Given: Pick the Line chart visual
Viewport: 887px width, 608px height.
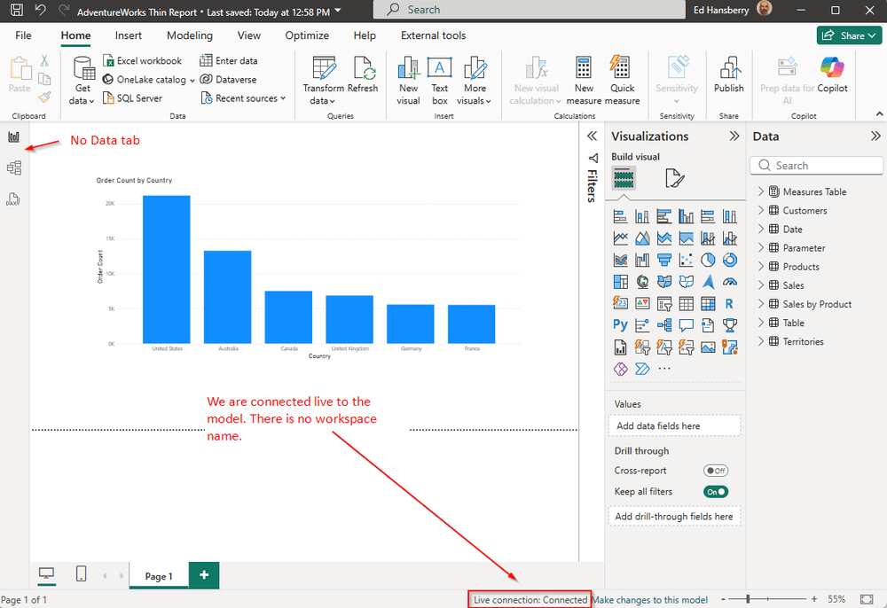Looking at the screenshot, I should pyautogui.click(x=621, y=238).
